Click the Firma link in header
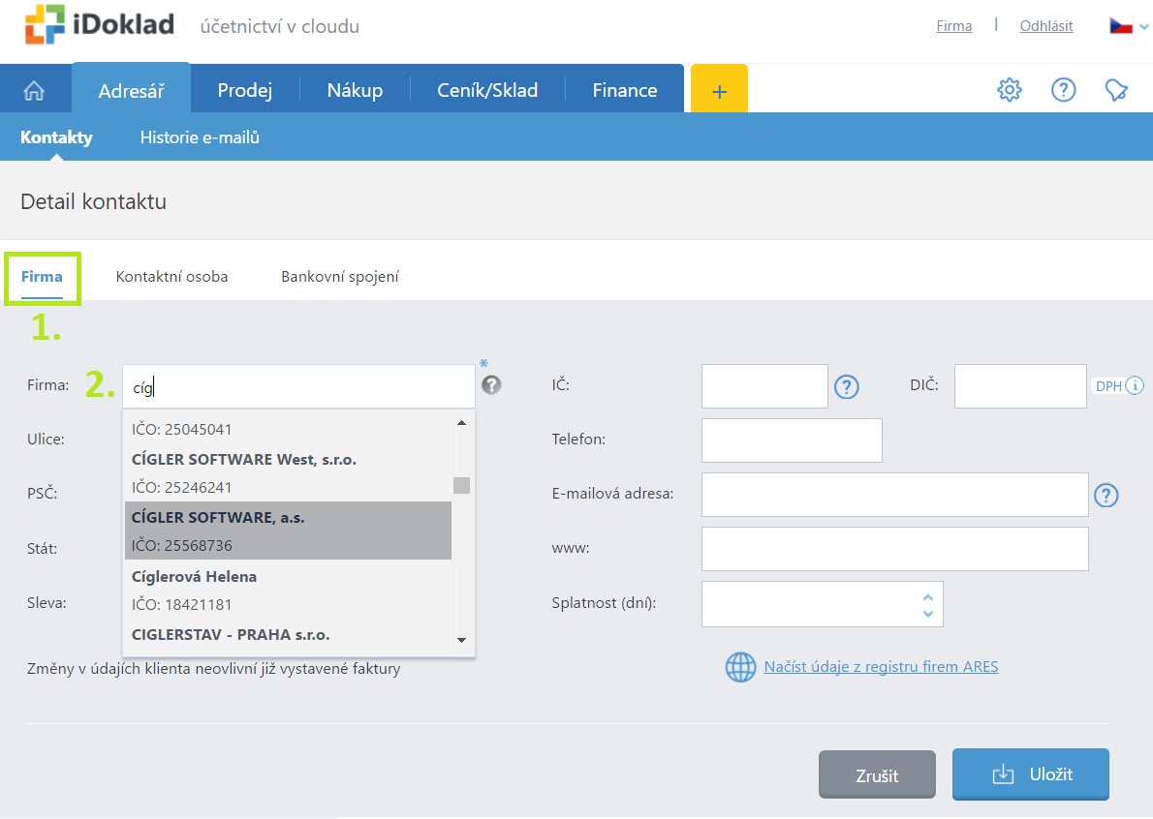 (953, 26)
